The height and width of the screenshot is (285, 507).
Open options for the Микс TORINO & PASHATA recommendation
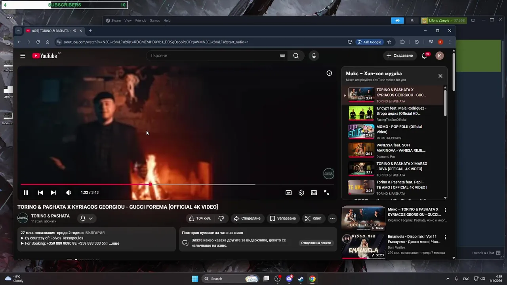[x=445, y=210]
